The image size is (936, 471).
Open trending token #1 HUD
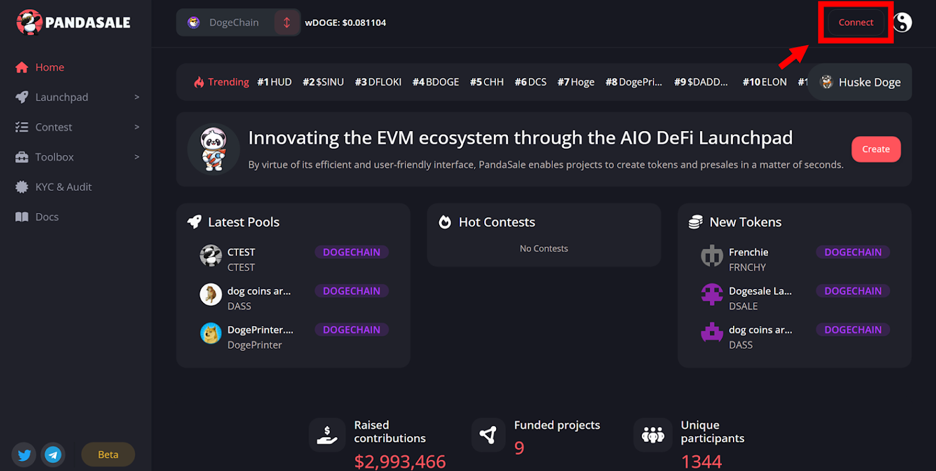tap(274, 82)
